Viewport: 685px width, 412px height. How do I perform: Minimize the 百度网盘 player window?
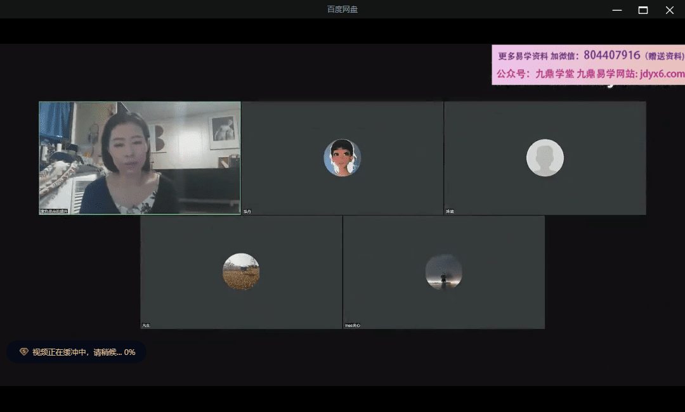pos(616,10)
